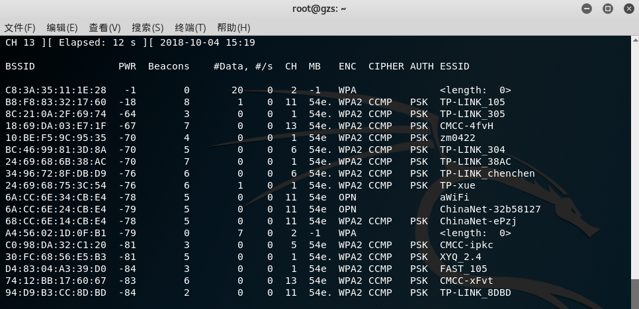Click BSSID 30:FC:68:56:E5:B3
This screenshot has height=309, width=639.
56,257
